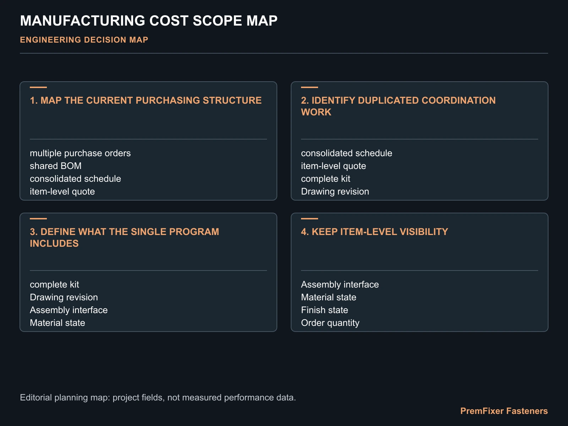Click the 'ENGINEERING DECISION MAP' subtitle
568x426 pixels.
[x=84, y=40]
